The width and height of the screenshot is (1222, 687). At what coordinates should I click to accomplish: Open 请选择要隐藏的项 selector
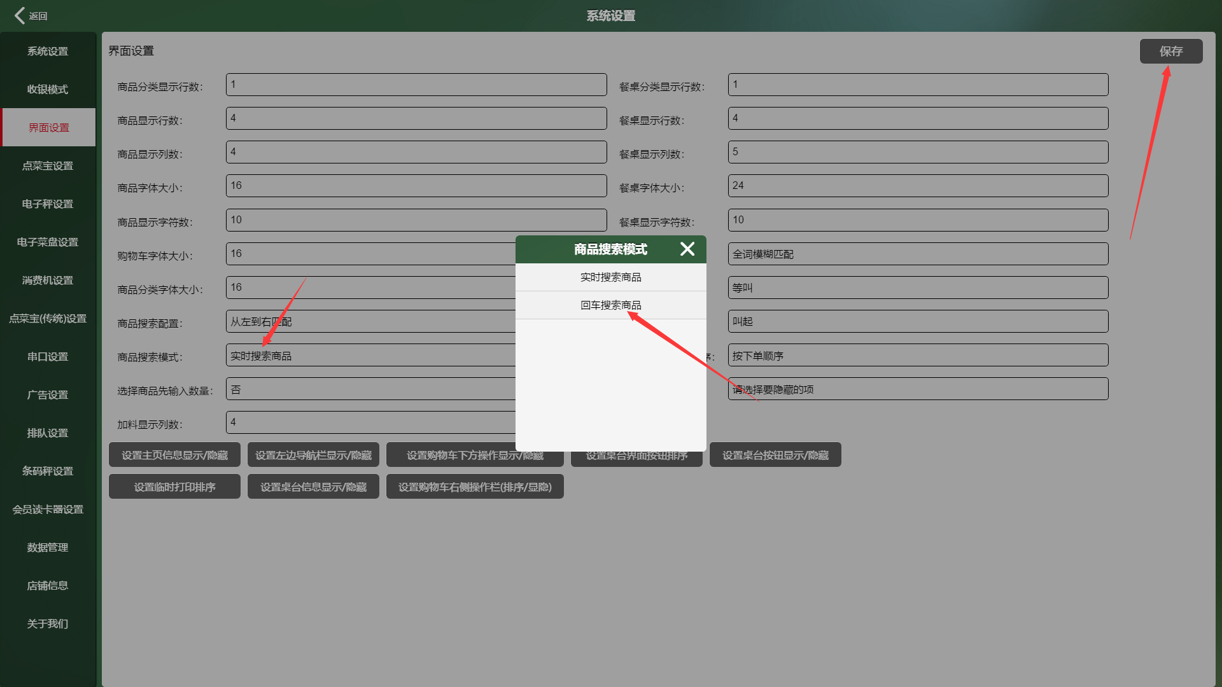[x=917, y=389]
